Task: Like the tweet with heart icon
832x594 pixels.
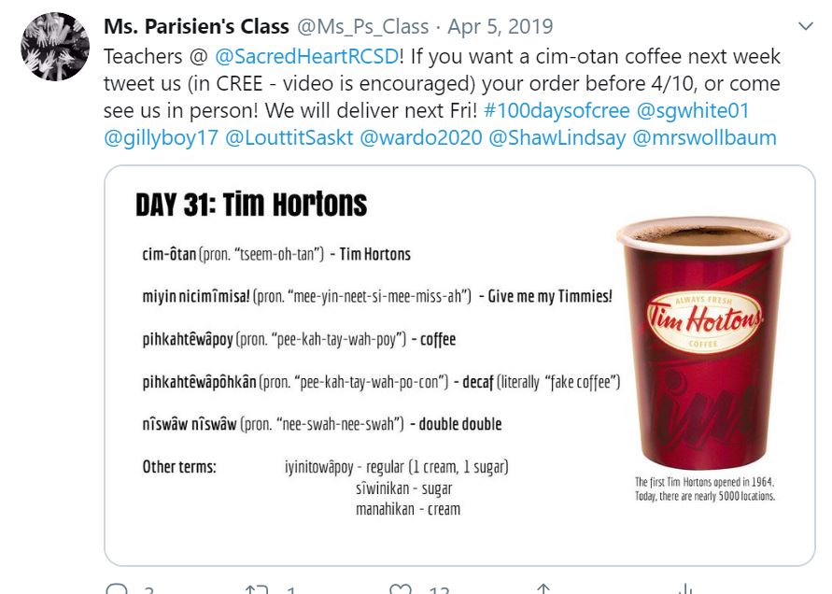Action: click(400, 588)
